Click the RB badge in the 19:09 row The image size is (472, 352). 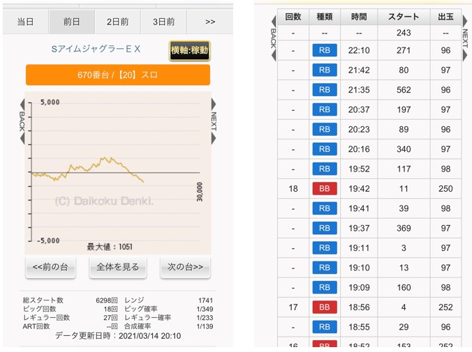(x=325, y=287)
